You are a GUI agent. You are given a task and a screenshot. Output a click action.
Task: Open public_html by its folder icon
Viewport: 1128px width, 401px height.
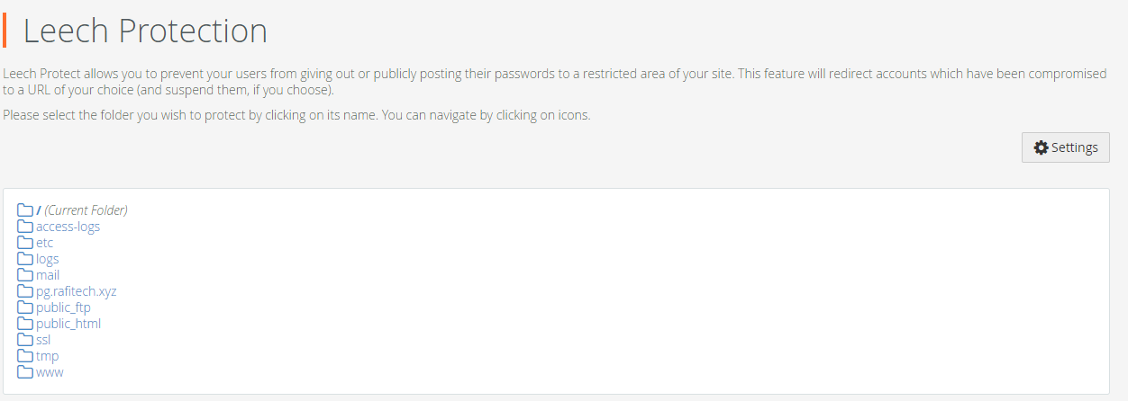pos(25,324)
